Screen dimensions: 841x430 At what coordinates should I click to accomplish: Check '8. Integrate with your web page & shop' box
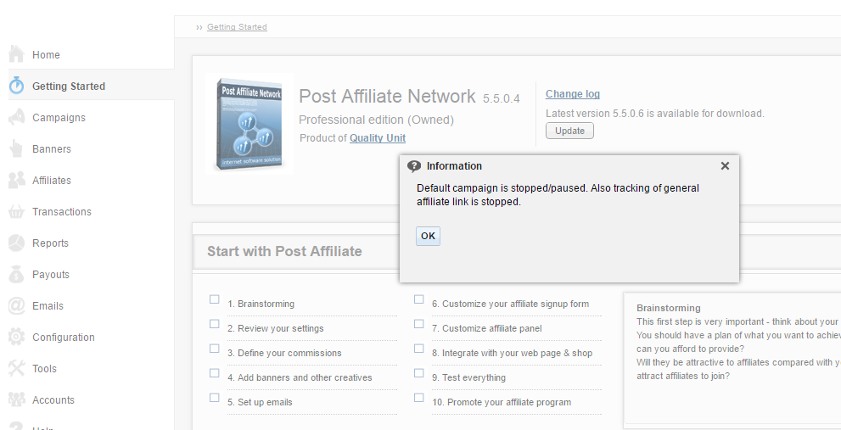tap(419, 349)
